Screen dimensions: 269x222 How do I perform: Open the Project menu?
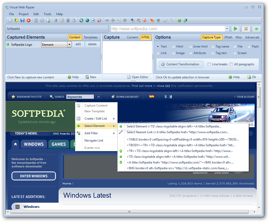[24, 14]
